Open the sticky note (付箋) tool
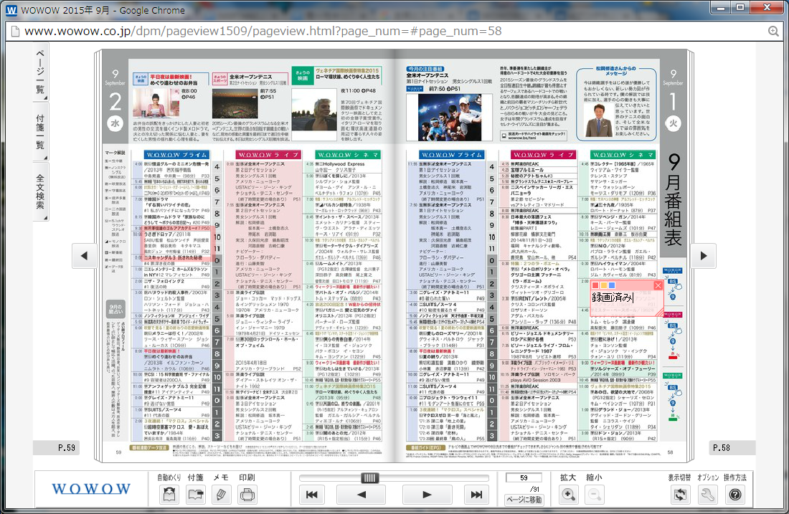The image size is (789, 514). pyautogui.click(x=196, y=495)
